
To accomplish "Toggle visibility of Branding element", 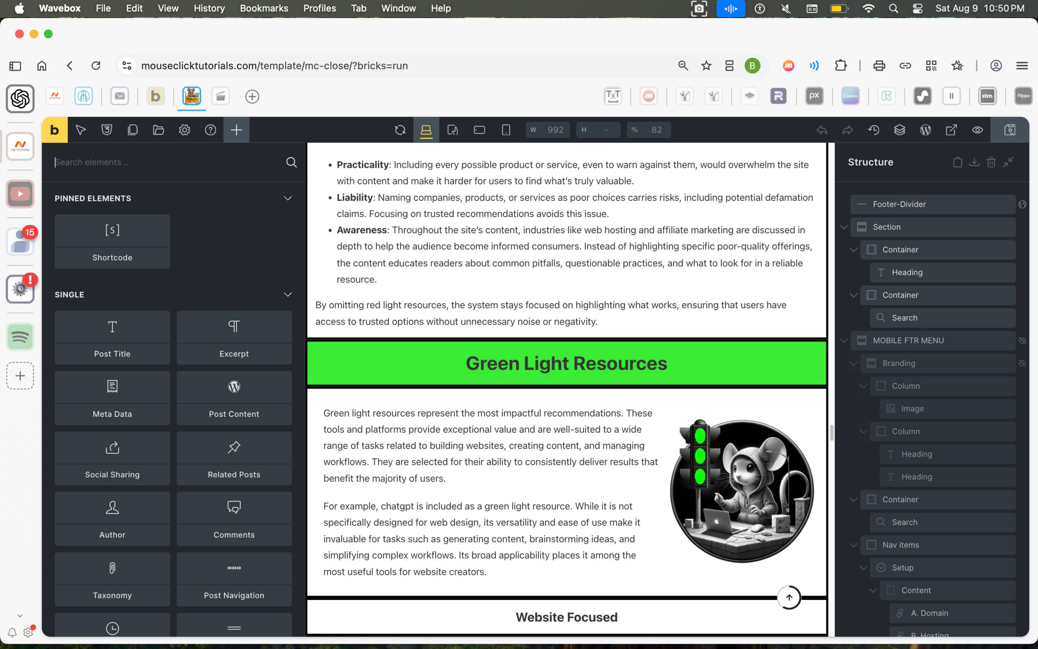I will pyautogui.click(x=1022, y=363).
